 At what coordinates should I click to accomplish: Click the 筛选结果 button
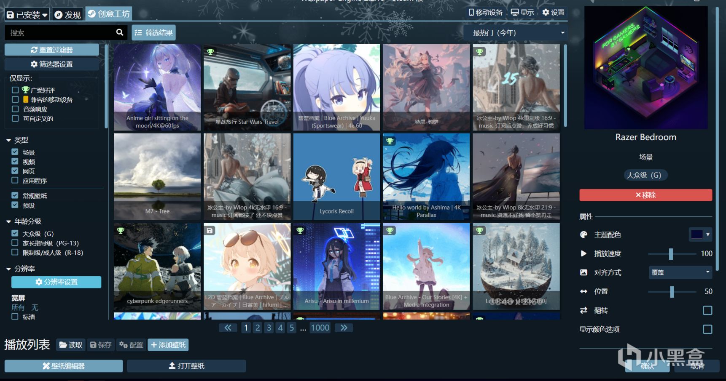153,32
